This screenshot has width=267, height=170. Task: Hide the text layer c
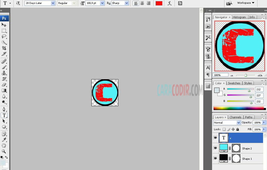215,138
